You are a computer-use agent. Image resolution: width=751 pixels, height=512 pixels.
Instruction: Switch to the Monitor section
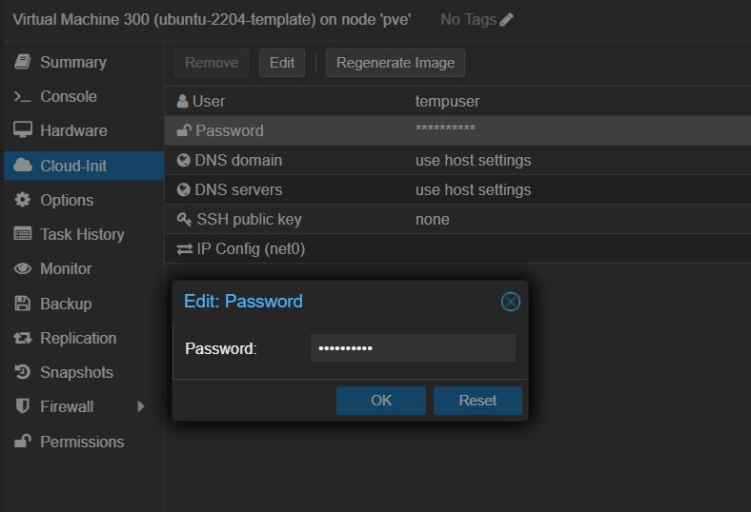(x=66, y=268)
